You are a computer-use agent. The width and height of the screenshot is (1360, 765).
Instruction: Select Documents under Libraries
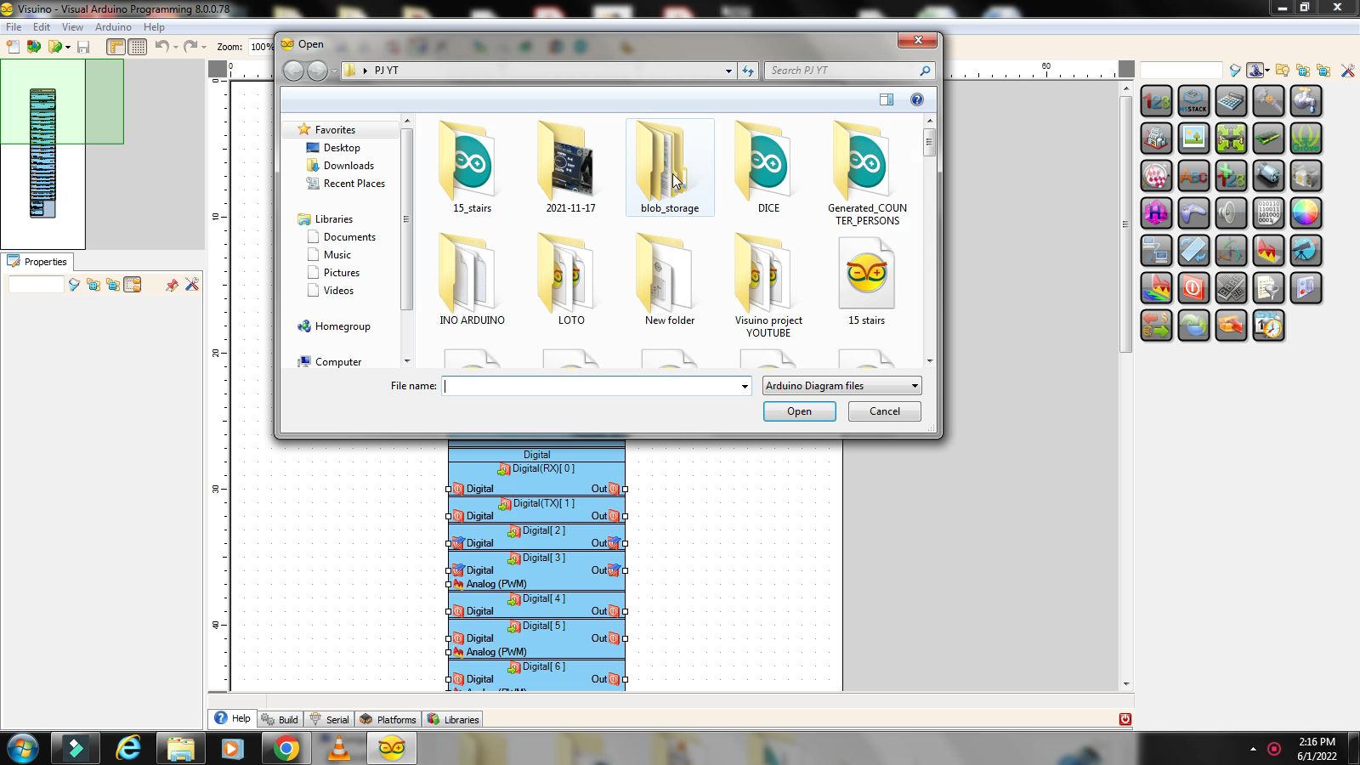349,237
